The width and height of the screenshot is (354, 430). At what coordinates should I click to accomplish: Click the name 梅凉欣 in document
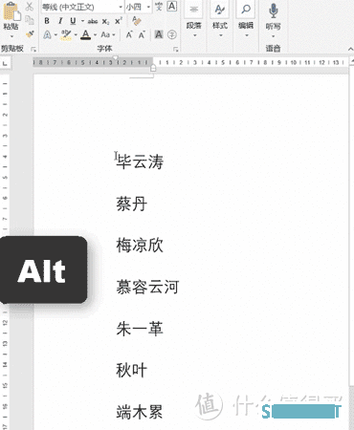tap(140, 246)
